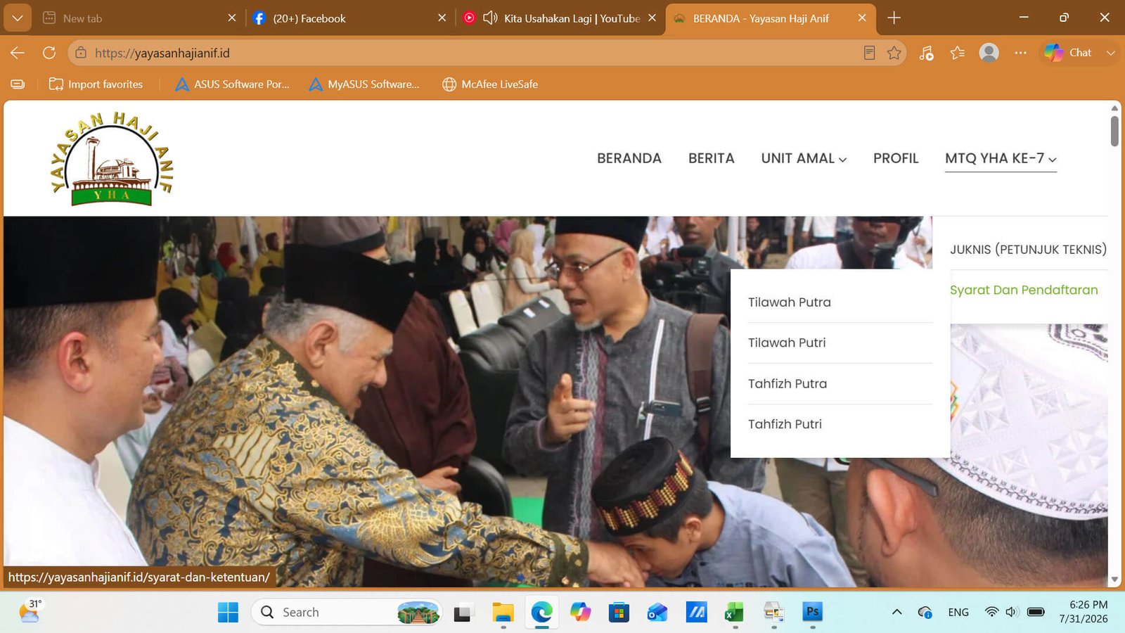Viewport: 1125px width, 633px height.
Task: Open Import favorites bookmark
Action: 96,84
